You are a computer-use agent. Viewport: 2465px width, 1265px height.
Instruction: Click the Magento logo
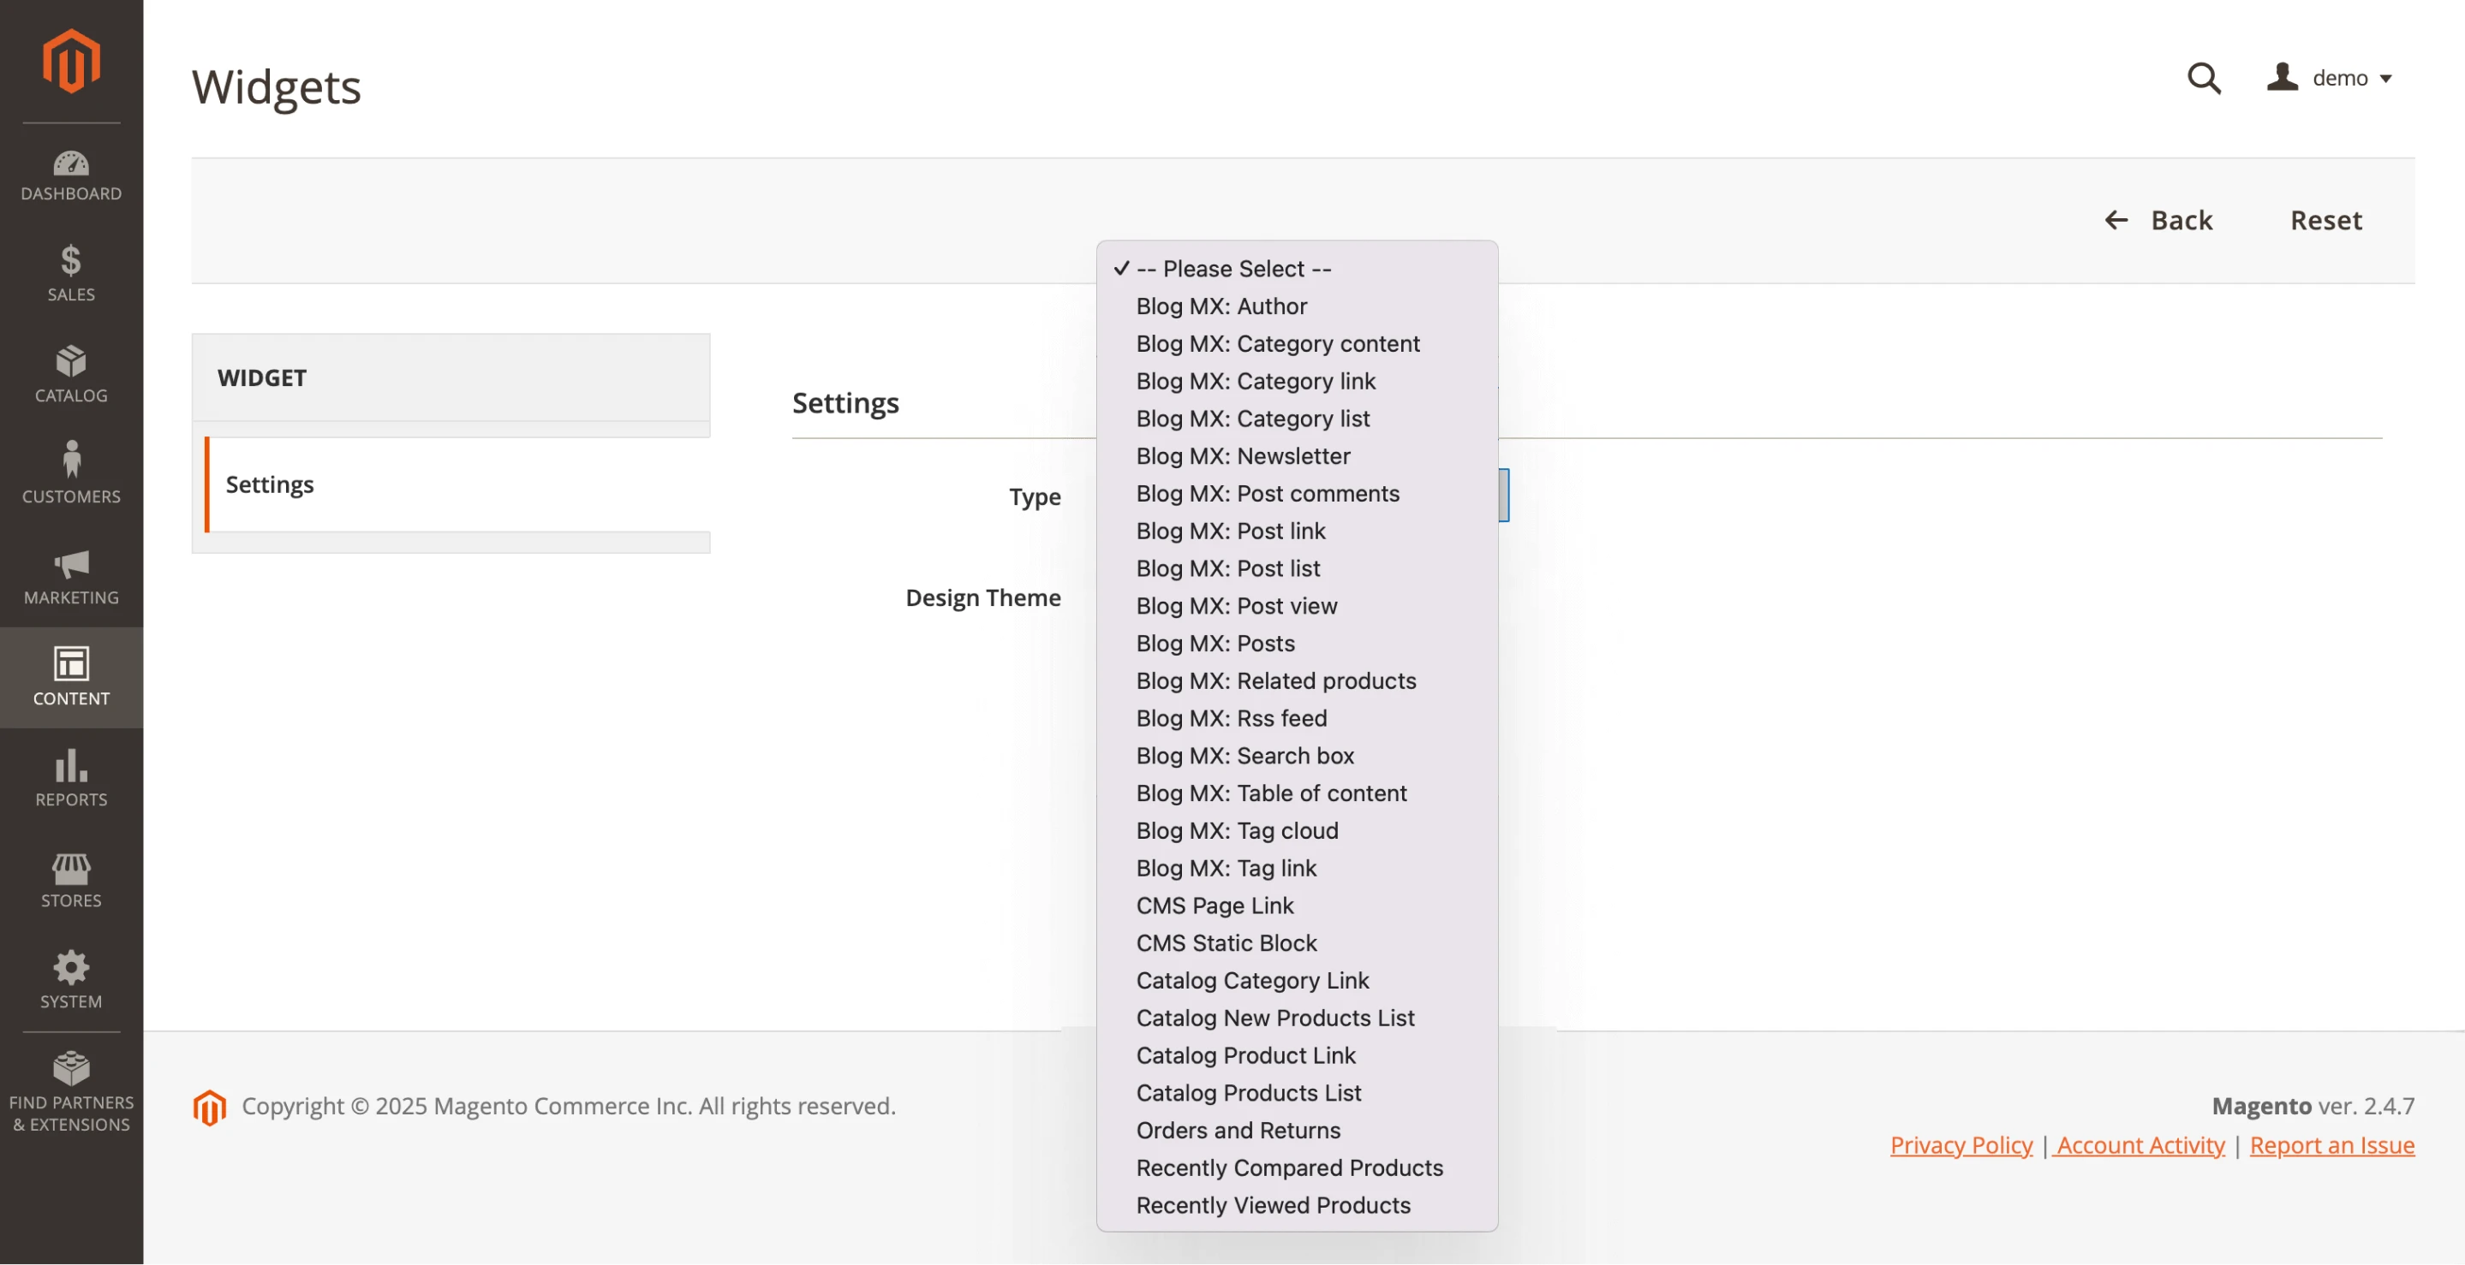click(71, 60)
